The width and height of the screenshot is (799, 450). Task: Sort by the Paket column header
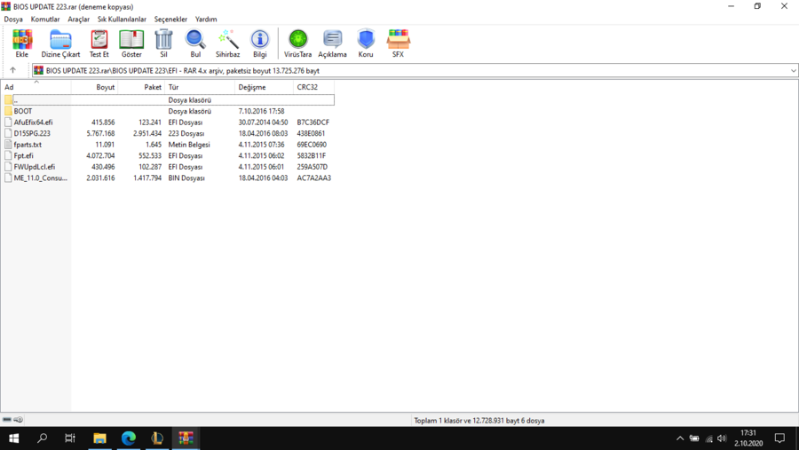(x=141, y=87)
